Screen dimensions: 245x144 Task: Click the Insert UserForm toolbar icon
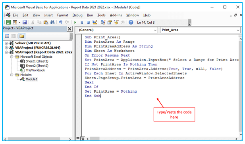(x=15, y=23)
